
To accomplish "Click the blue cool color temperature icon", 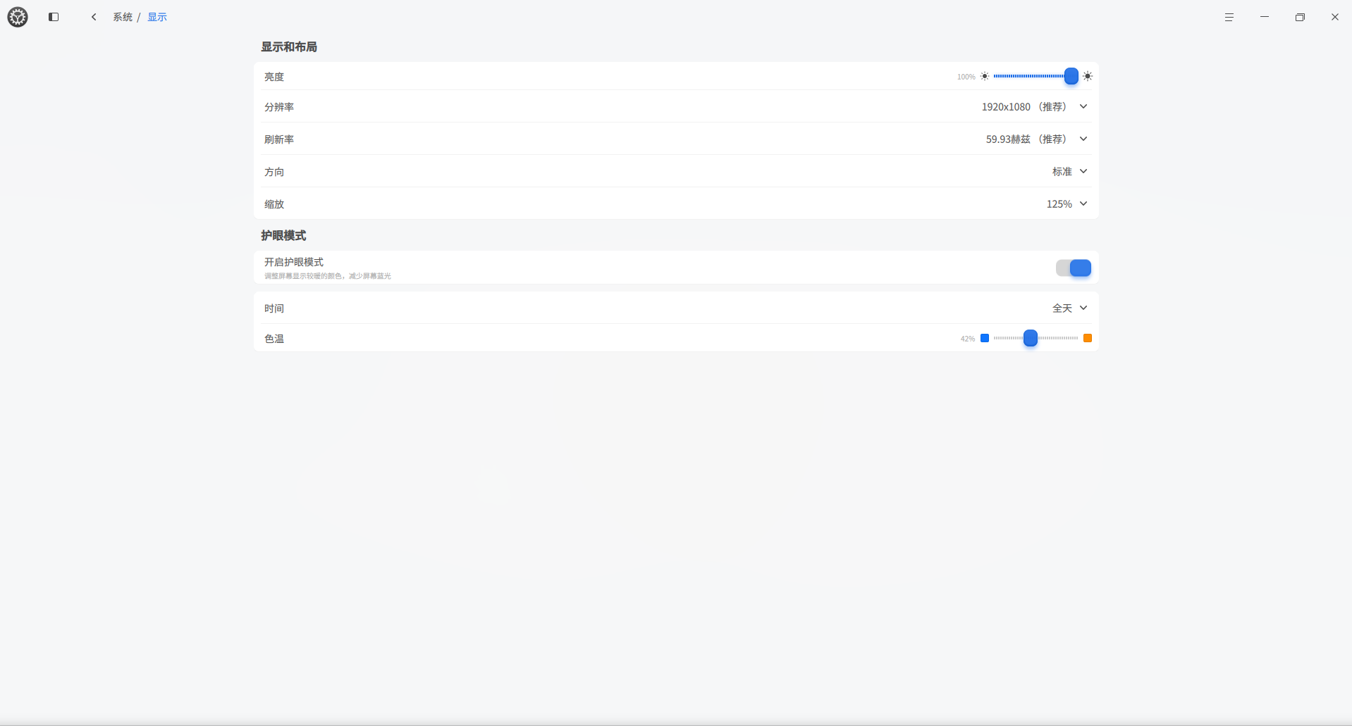I will click(984, 338).
